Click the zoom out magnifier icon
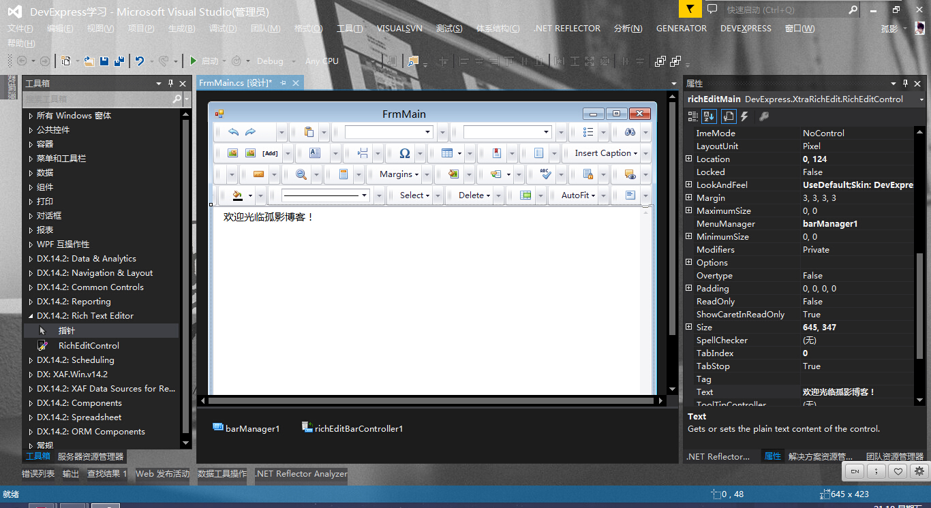 pyautogui.click(x=301, y=174)
